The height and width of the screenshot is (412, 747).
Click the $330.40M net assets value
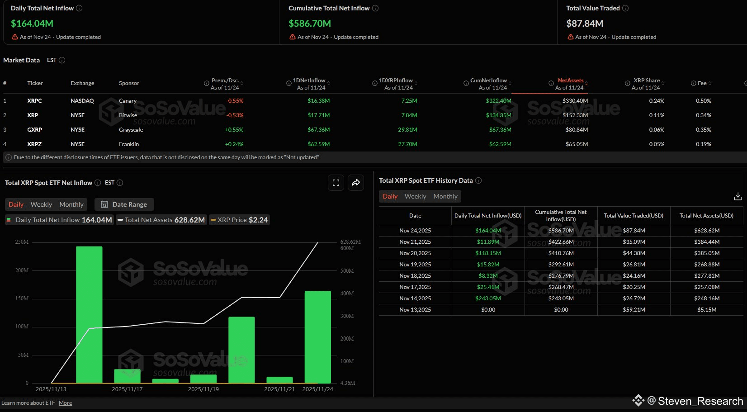click(x=575, y=101)
